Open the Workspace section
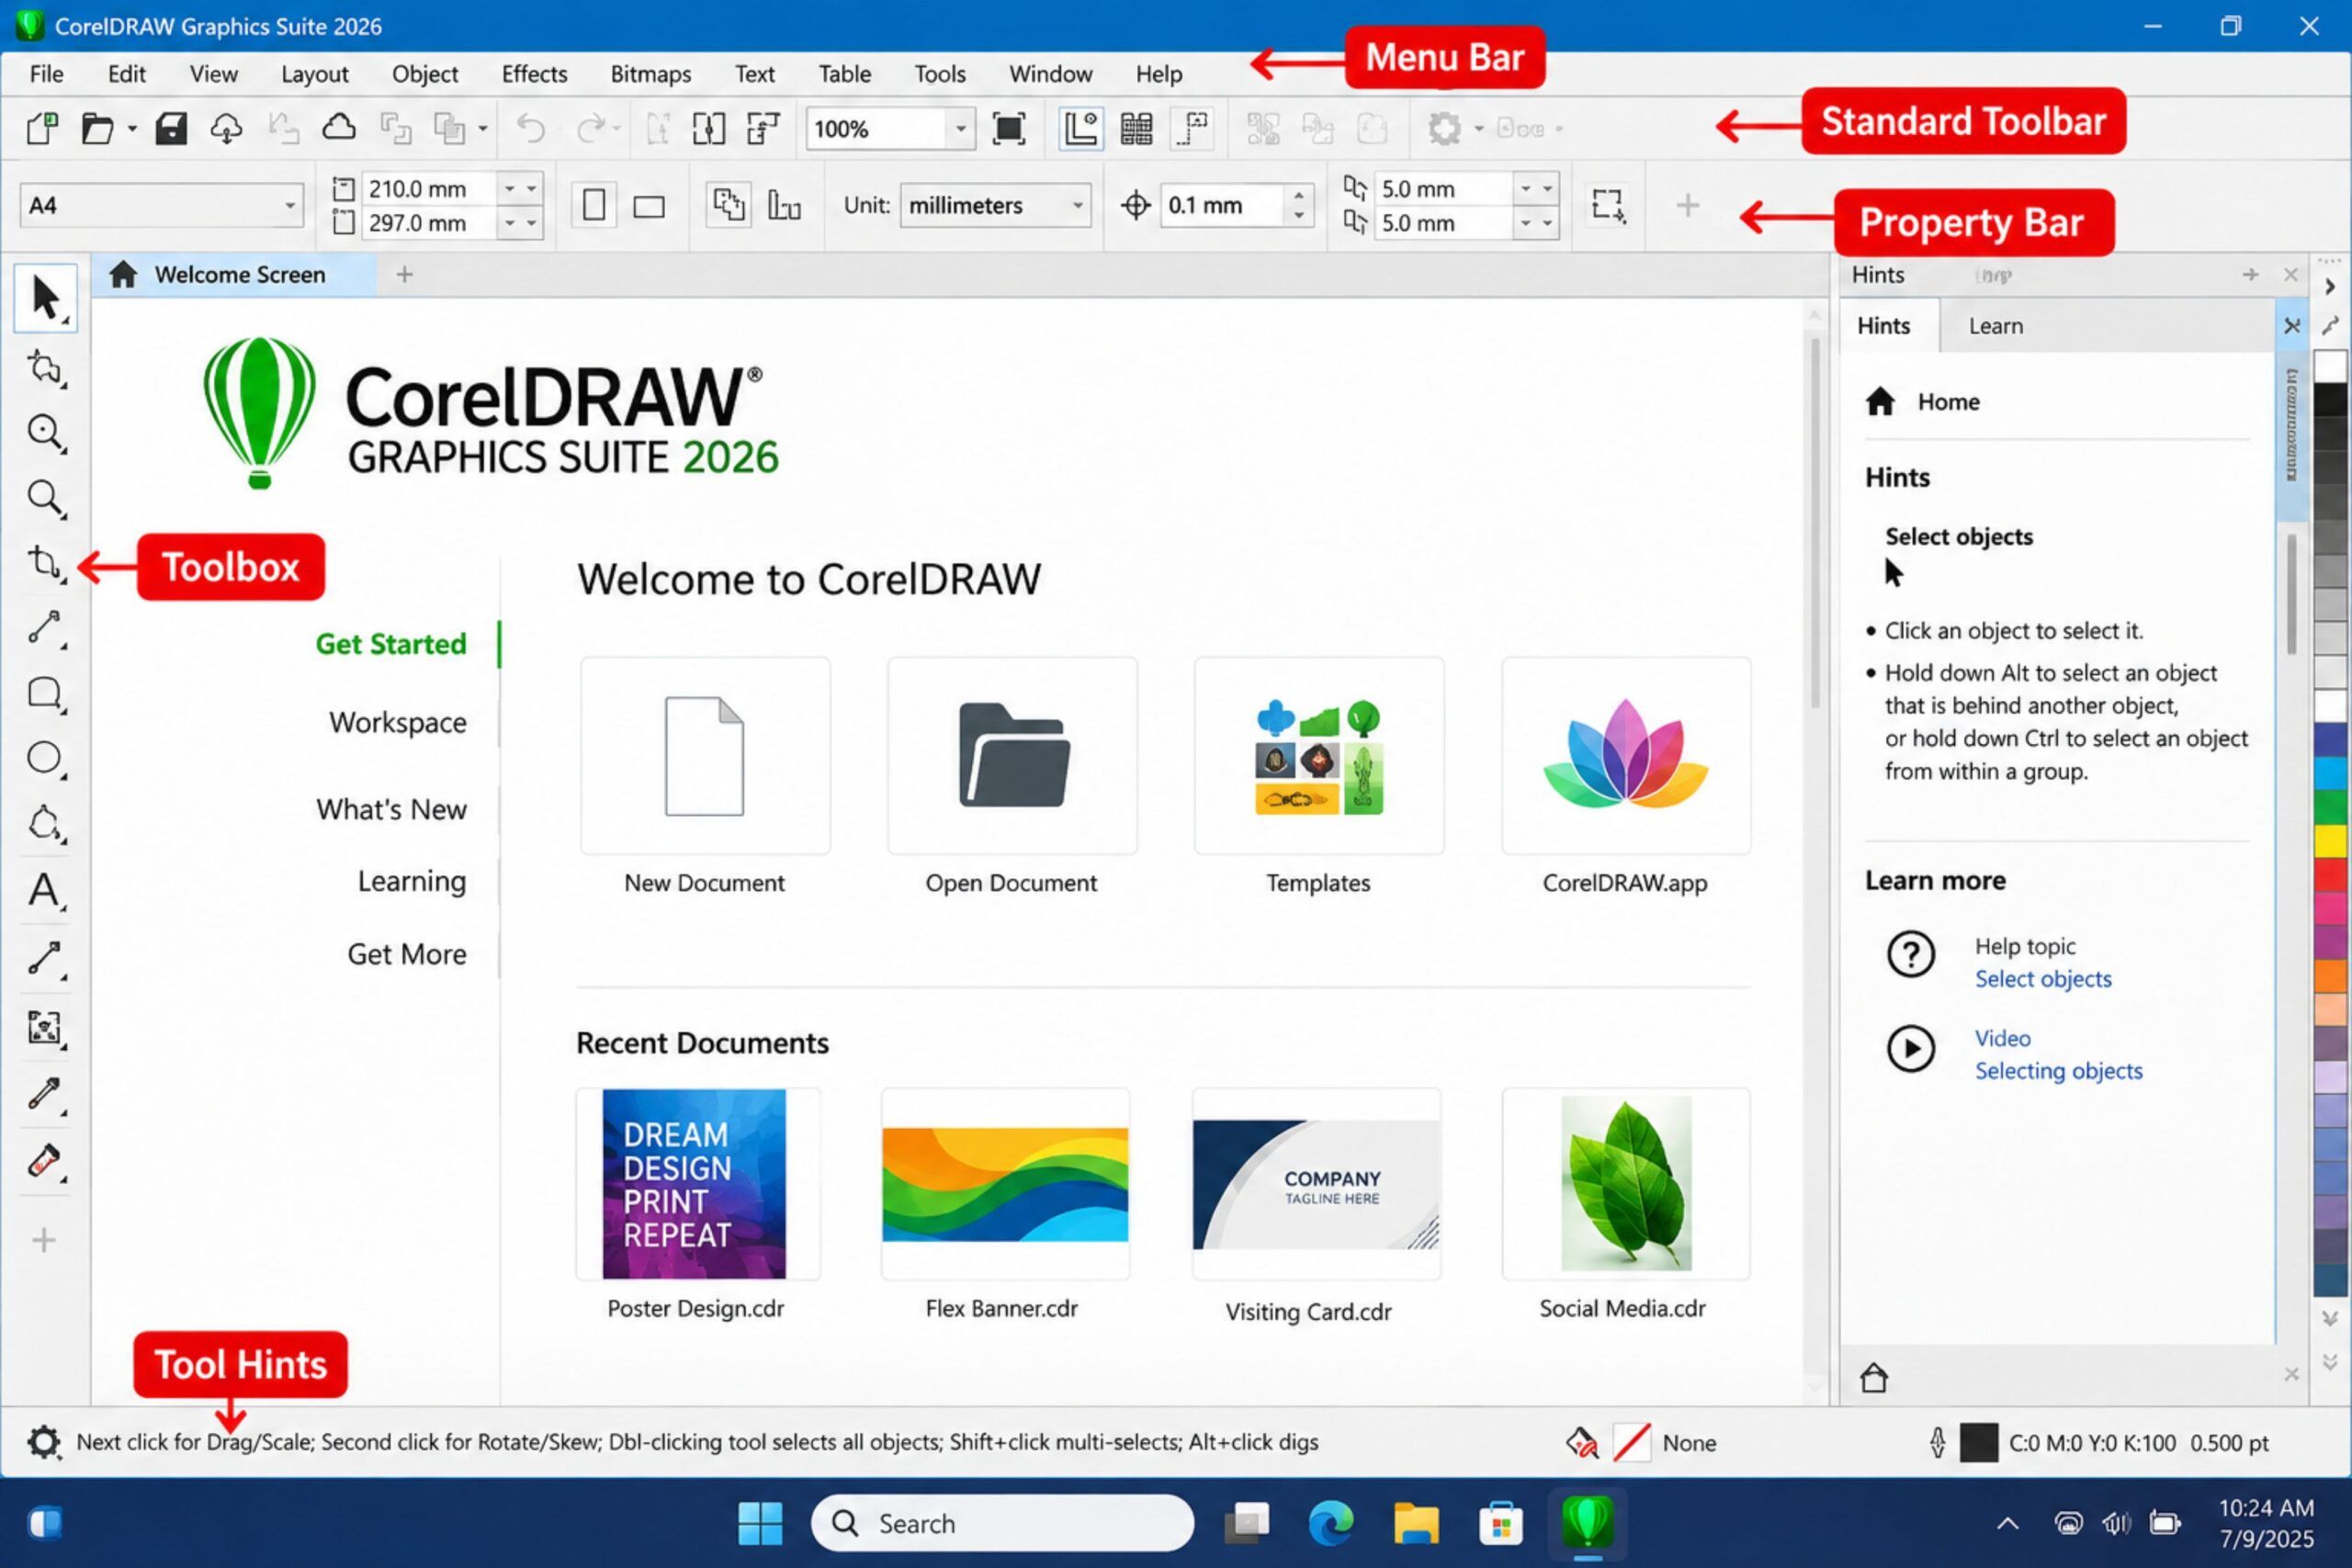This screenshot has height=1568, width=2352. (398, 722)
